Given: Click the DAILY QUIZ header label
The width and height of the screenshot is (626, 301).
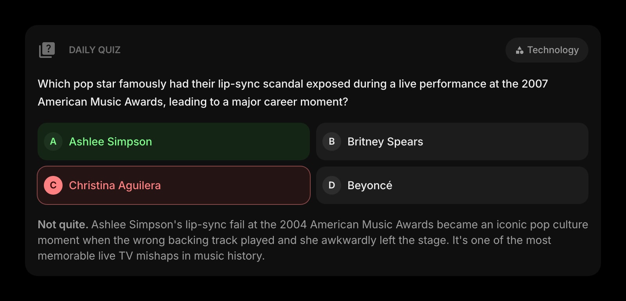Looking at the screenshot, I should (95, 50).
